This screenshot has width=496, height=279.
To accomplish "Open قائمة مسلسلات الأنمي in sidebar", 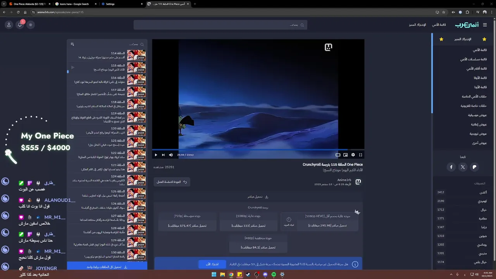I will click(x=474, y=59).
